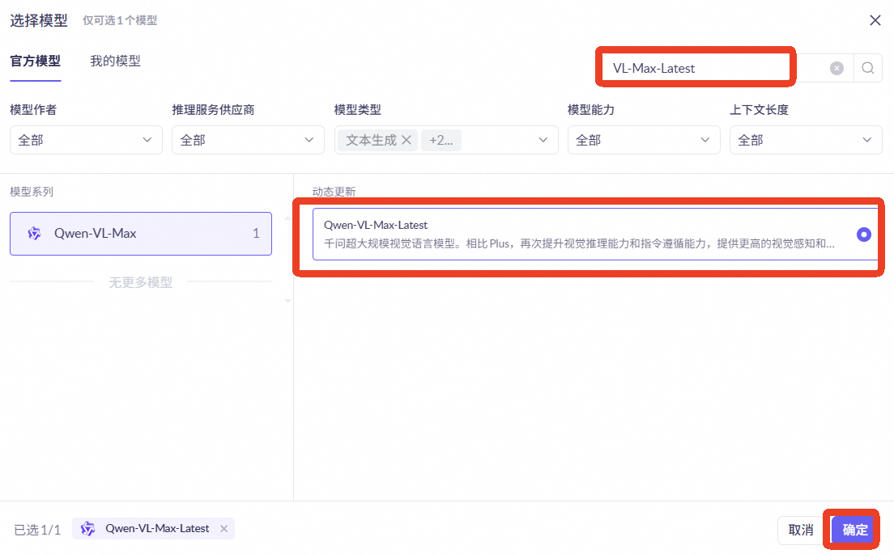Screen dimensions: 894x554
Task: Switch to the 官方模型 tab
Action: pos(36,61)
